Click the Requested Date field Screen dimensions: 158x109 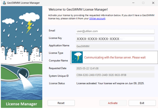coord(115,68)
